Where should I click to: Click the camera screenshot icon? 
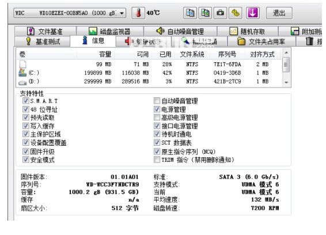point(220,13)
